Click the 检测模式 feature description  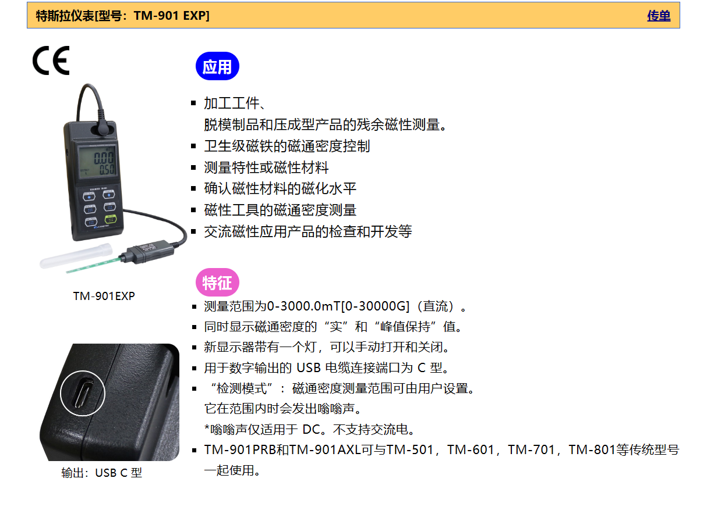click(x=340, y=388)
